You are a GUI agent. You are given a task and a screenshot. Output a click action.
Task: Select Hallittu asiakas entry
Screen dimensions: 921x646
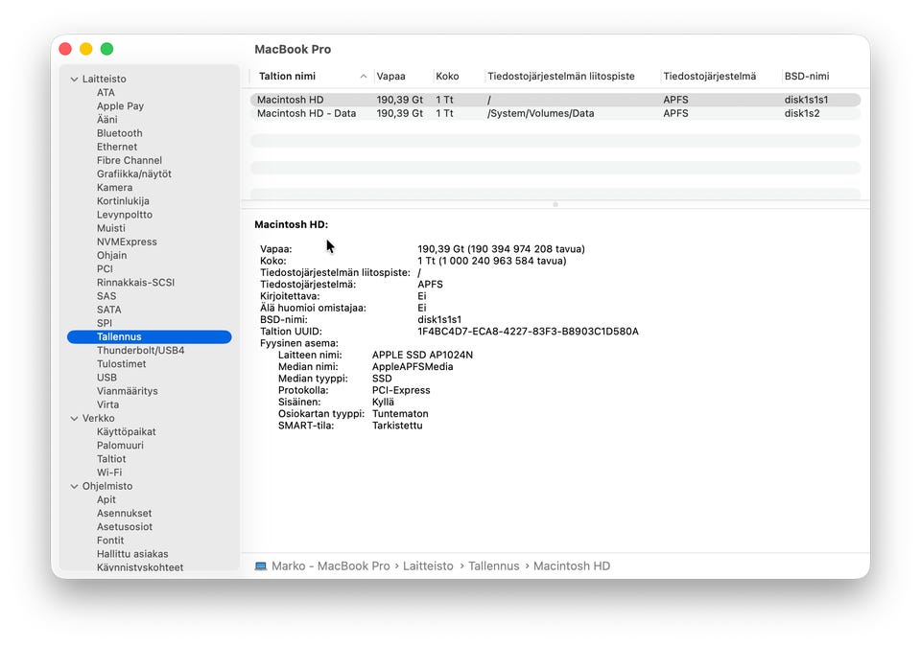tap(132, 554)
